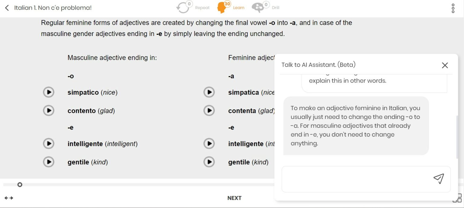Click inside the AI chat input field
This screenshot has height=208, width=464.
click(x=356, y=179)
